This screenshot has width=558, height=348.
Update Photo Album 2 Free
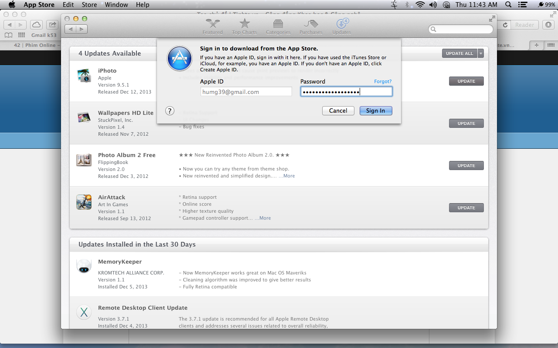pyautogui.click(x=466, y=166)
